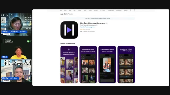Open the Support menu item

pyautogui.click(x=126, y=10)
